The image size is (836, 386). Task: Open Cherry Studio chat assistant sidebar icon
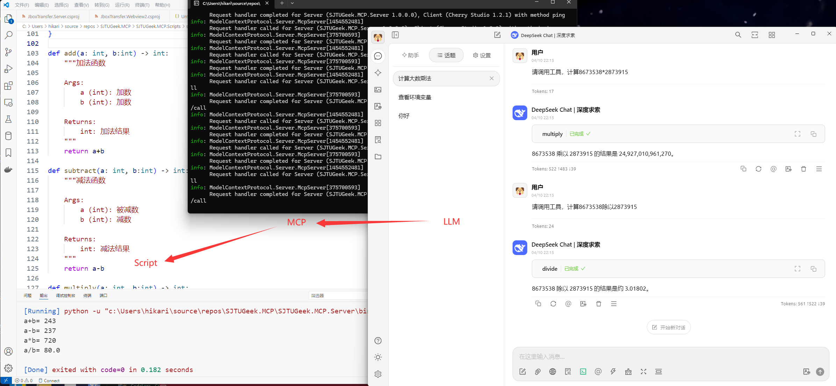[378, 56]
